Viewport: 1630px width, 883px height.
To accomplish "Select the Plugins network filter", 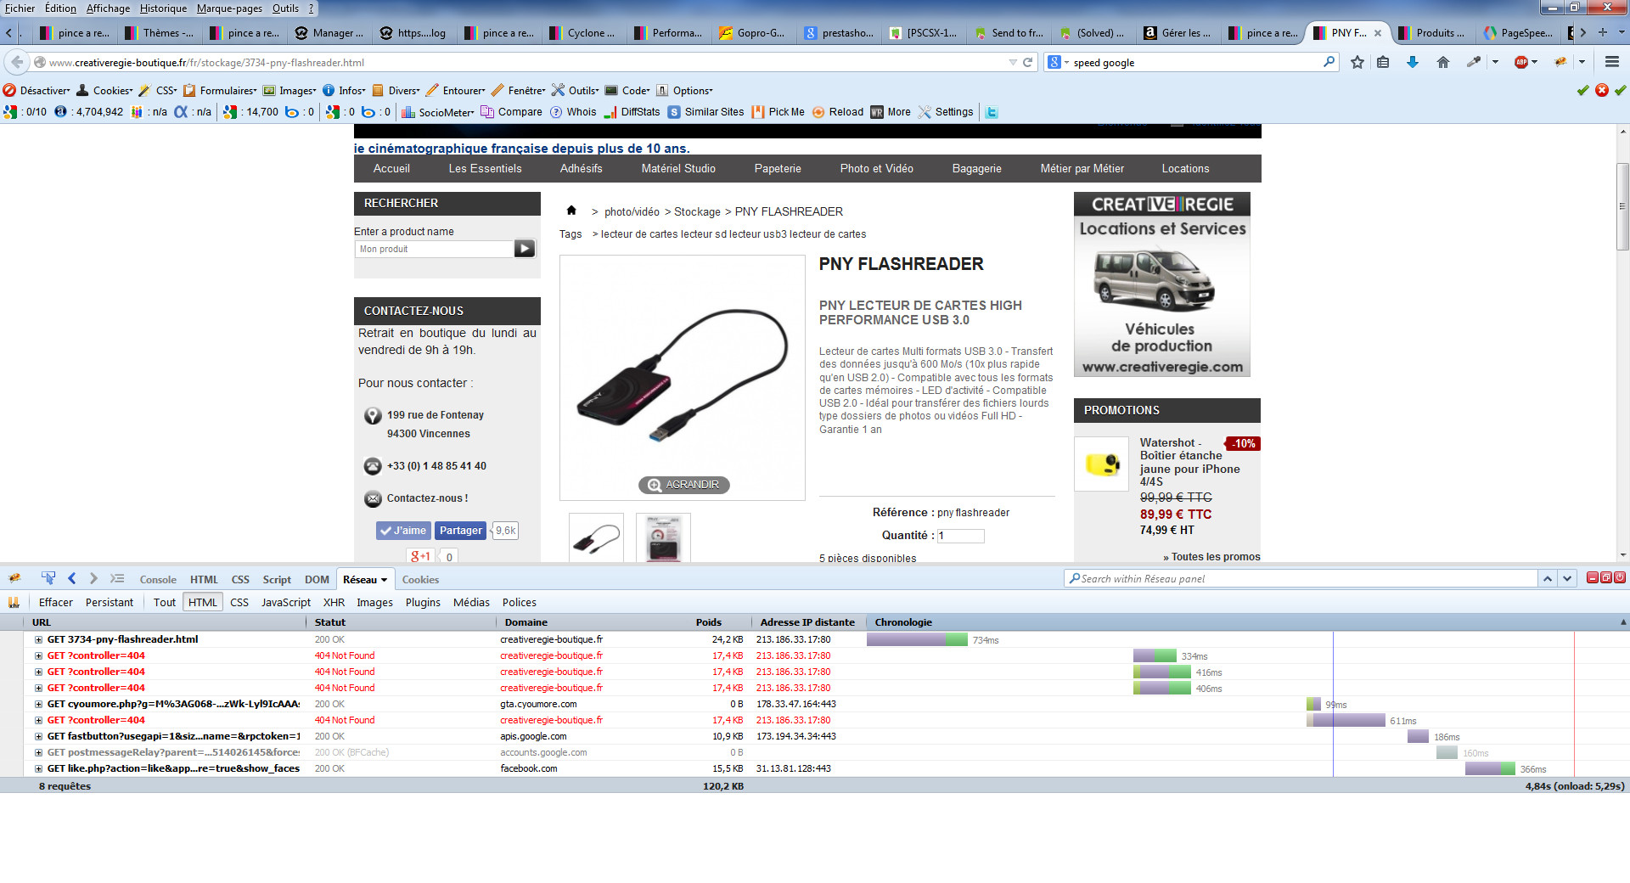I will click(x=423, y=603).
